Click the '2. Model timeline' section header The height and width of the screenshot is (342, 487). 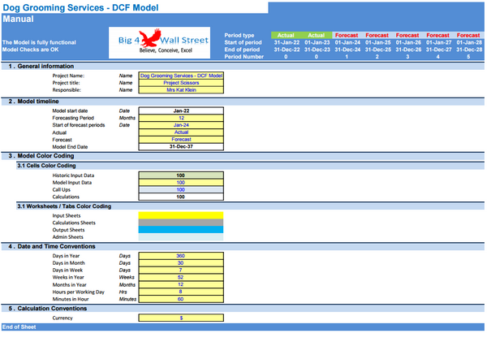[243, 102]
